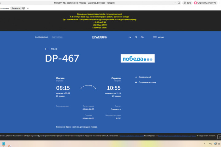Click the search magnifier icon in site header
Image resolution: width=221 pixels, height=147 pixels.
[x=136, y=37]
